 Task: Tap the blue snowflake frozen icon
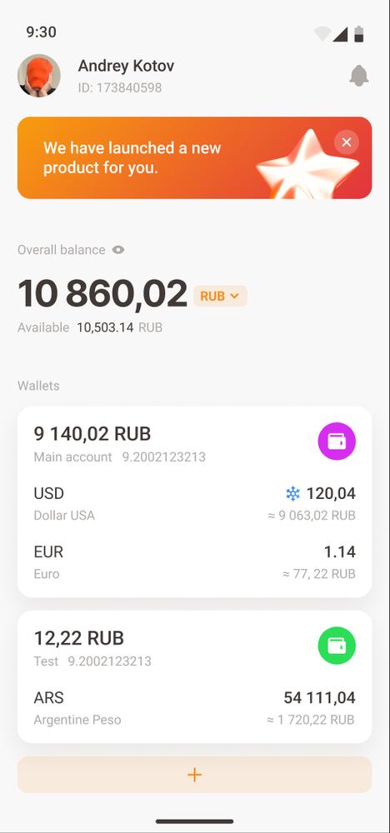(292, 494)
